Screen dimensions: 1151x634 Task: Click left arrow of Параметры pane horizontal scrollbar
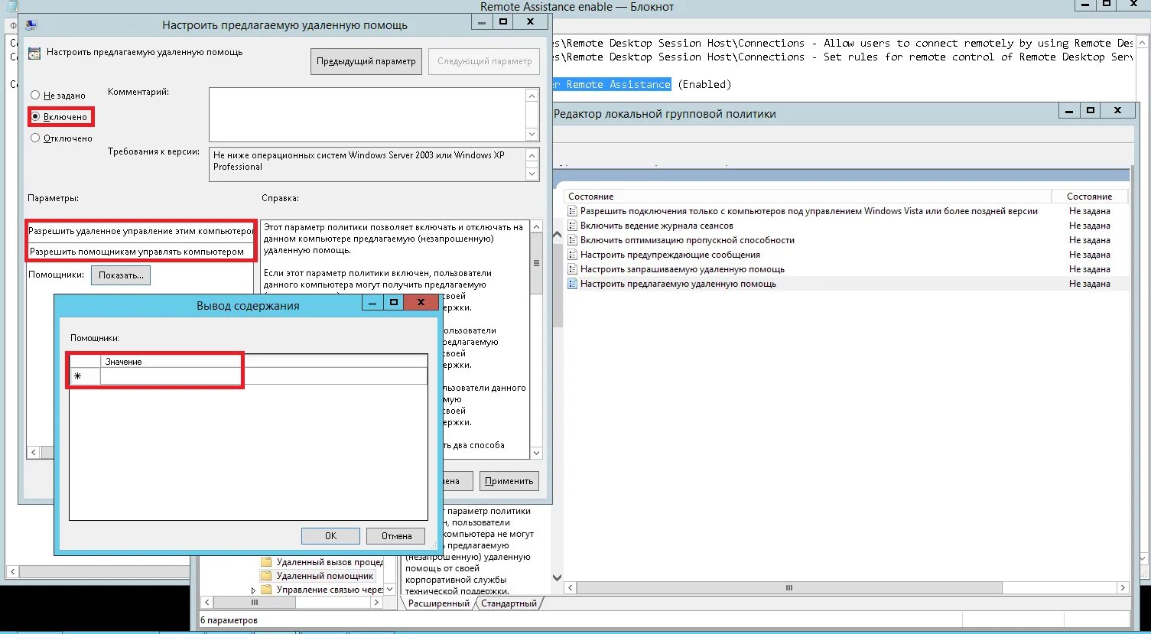33,453
